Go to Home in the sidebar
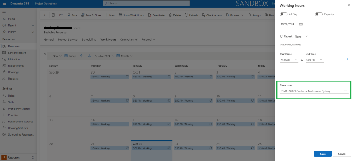Image resolution: width=354 pixels, height=161 pixels. (x=12, y=19)
